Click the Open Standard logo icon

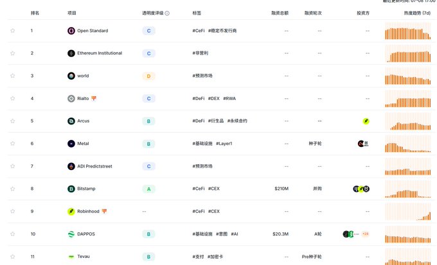click(x=71, y=31)
